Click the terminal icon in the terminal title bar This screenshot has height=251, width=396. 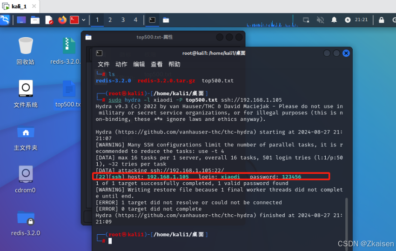(x=99, y=53)
